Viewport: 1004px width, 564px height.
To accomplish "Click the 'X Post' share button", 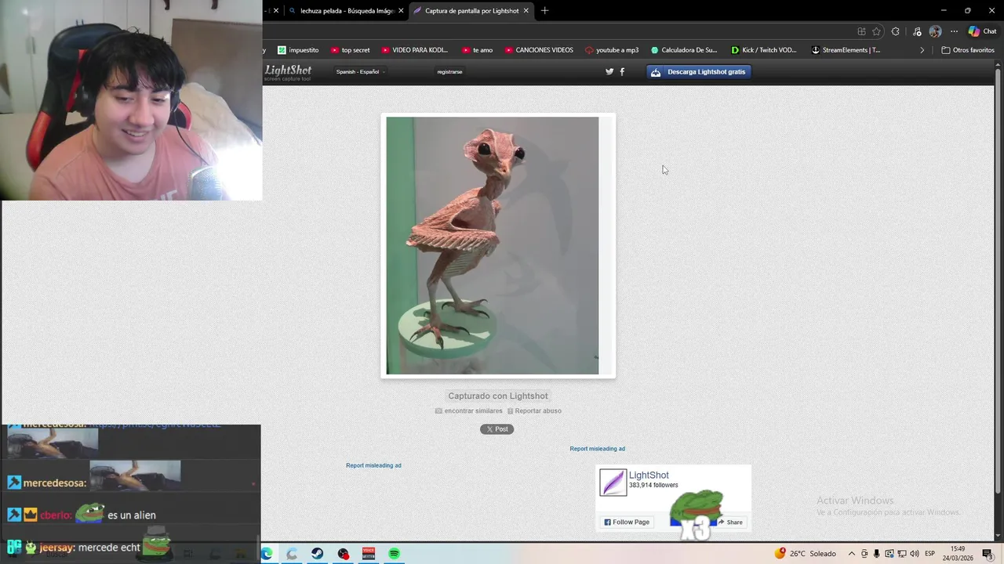I will (497, 429).
